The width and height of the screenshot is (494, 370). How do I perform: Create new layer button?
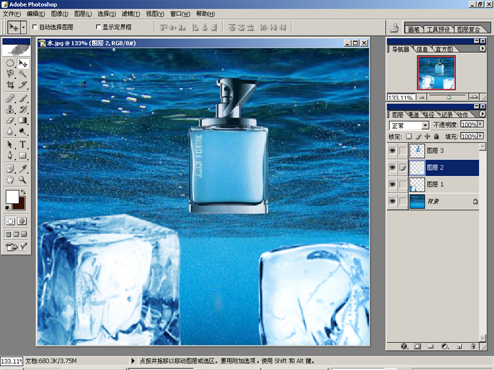point(459,347)
